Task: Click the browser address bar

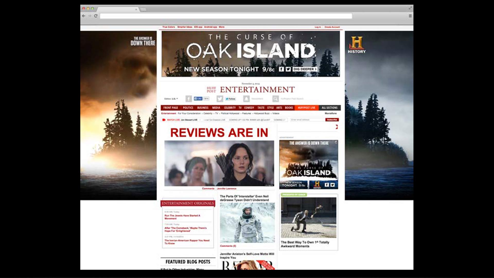Action: tap(226, 16)
